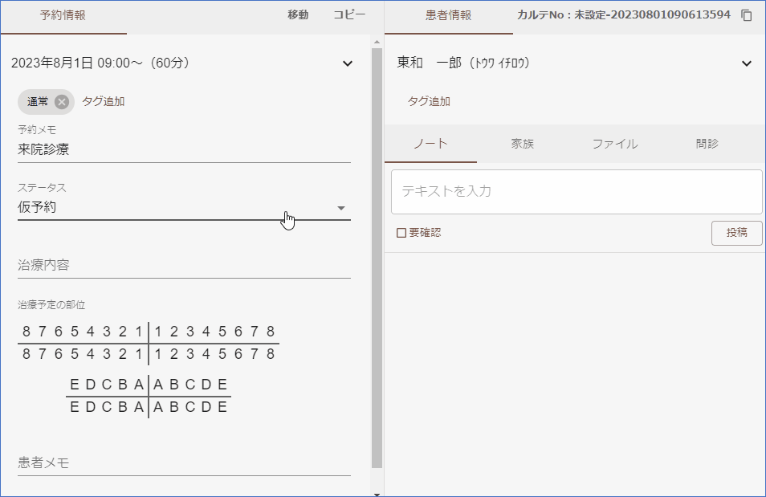The width and height of the screenshot is (766, 497).
Task: Expand the patient 東和 一郎 details
Action: point(746,63)
